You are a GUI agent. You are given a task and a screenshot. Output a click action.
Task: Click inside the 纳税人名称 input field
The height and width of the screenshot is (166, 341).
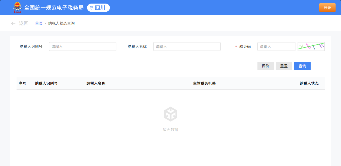tap(187, 46)
